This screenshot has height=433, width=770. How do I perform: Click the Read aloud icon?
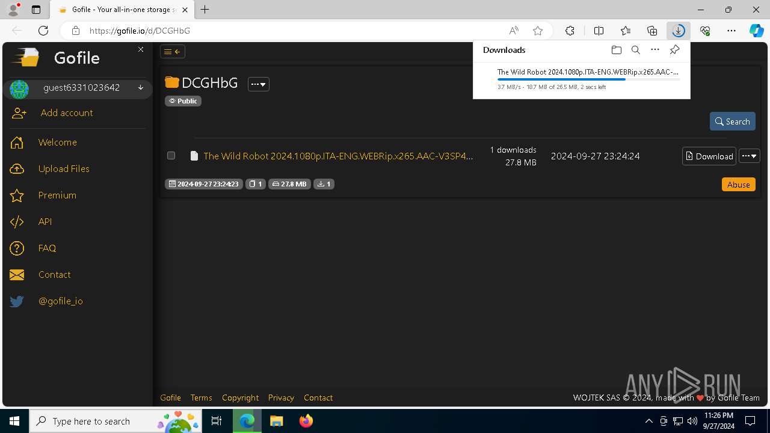[x=514, y=31]
